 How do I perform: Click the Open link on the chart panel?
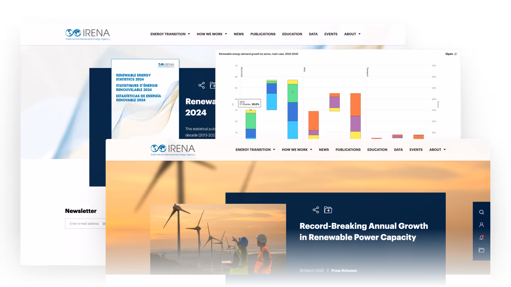pos(449,54)
